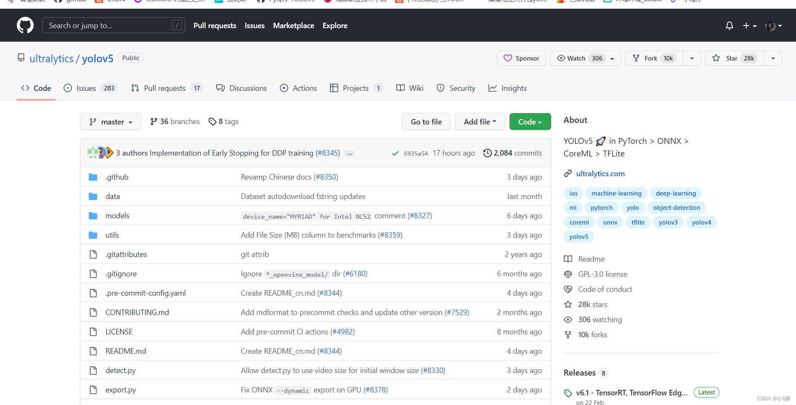Open Marketplace in top navigation

294,26
